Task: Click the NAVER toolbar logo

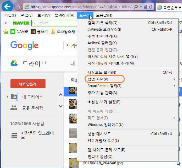Action: coord(21,23)
